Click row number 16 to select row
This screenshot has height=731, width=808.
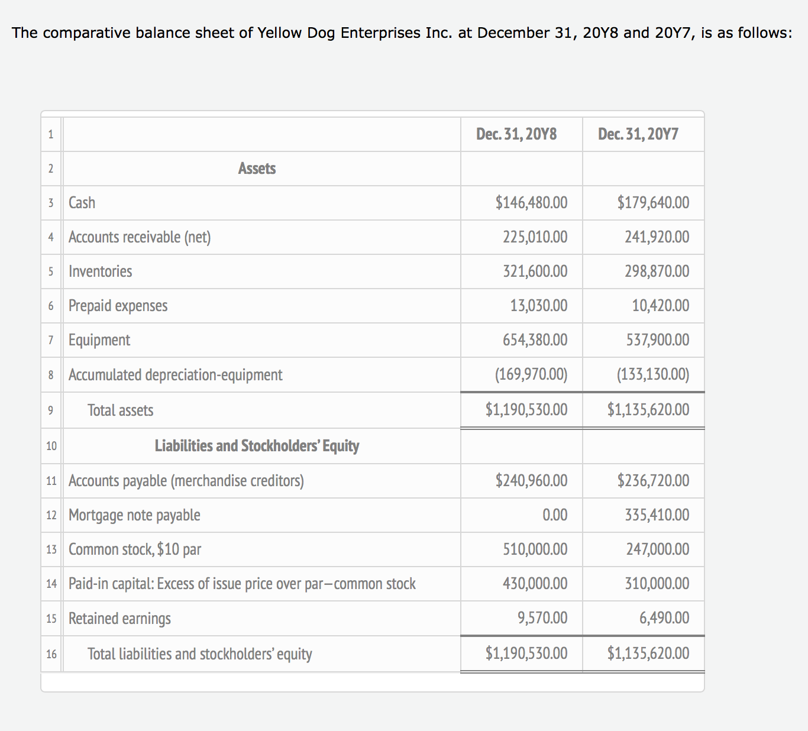pyautogui.click(x=51, y=654)
